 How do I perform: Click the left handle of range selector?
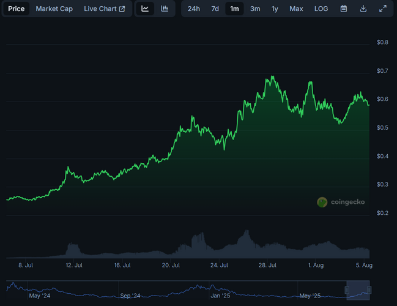coord(347,288)
